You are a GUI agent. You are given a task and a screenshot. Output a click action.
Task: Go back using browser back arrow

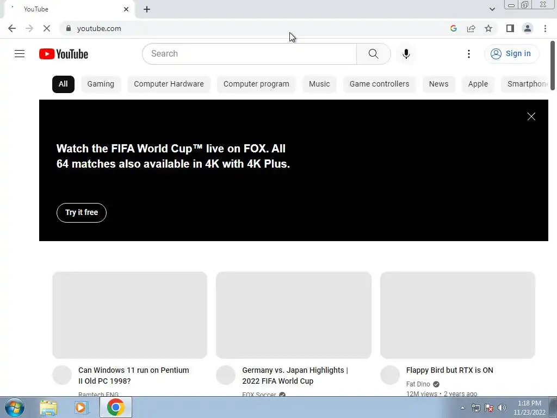12,28
